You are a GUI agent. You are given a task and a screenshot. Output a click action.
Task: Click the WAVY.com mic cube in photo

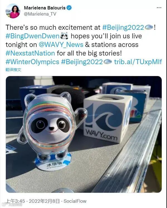click(108, 119)
